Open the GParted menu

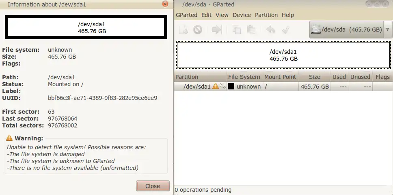click(x=186, y=15)
